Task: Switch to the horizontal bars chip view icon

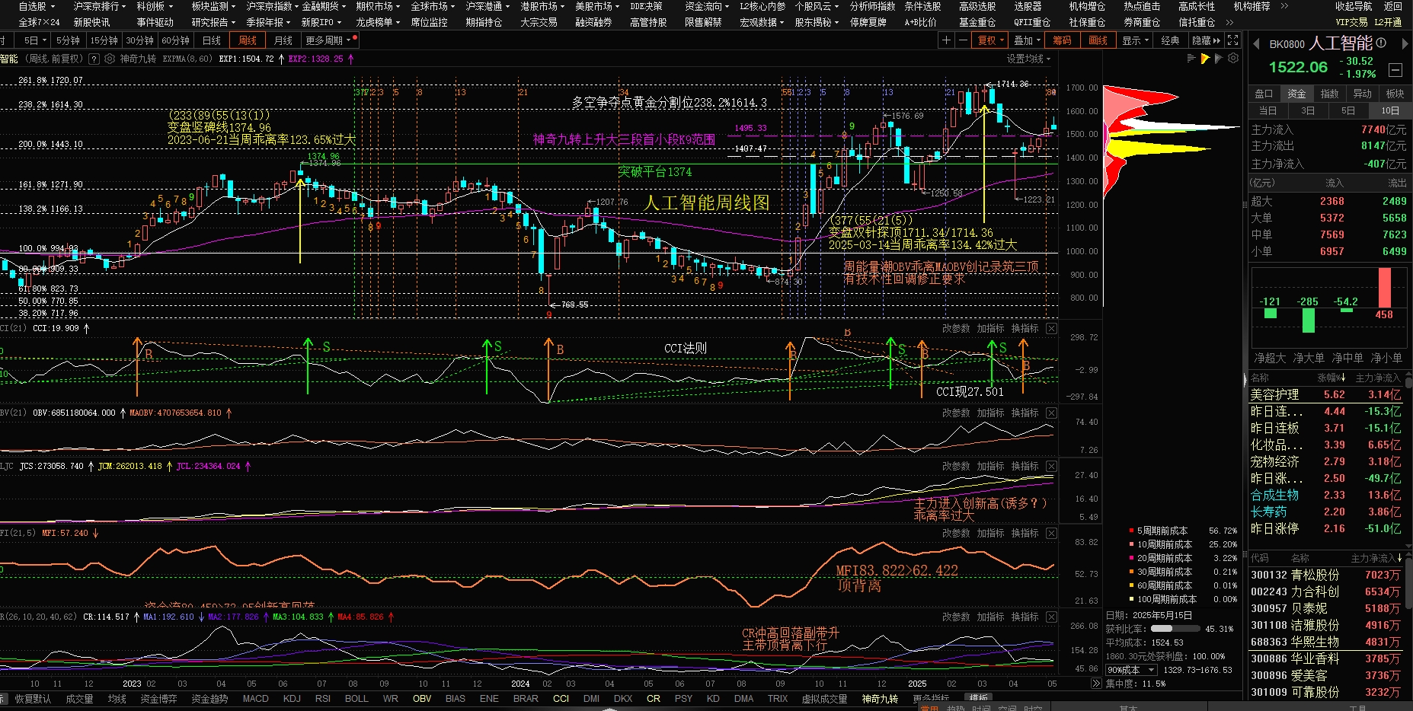Action: pyautogui.click(x=1191, y=58)
